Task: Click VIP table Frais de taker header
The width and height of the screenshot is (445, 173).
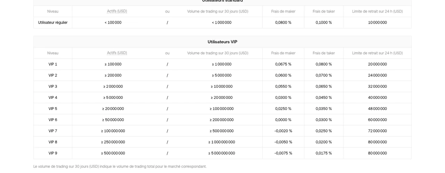Action: [x=324, y=53]
